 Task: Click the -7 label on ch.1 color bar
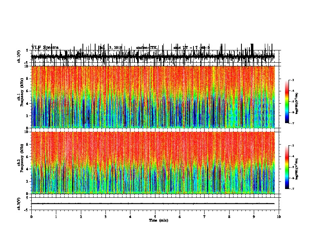point(292,123)
